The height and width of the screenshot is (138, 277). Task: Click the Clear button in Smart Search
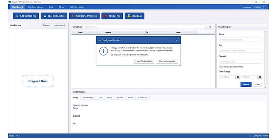257,84
